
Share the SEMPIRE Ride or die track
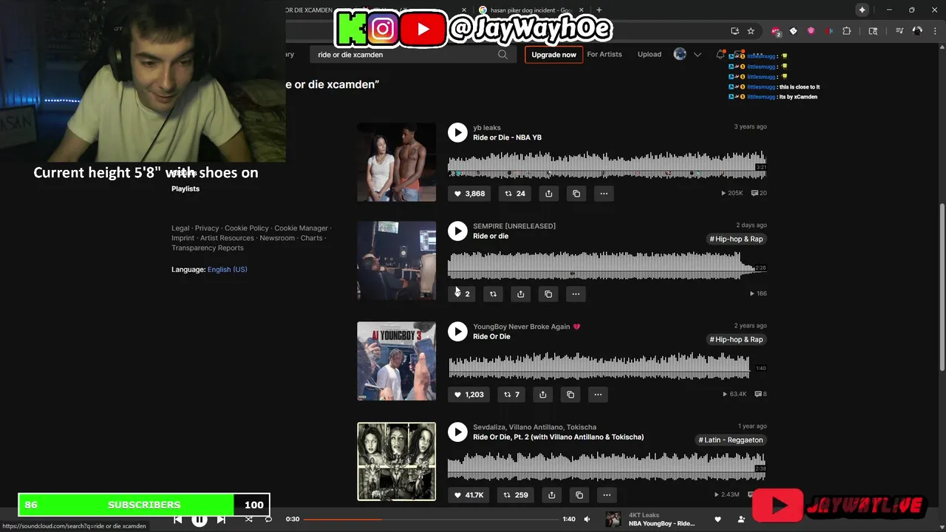pyautogui.click(x=520, y=294)
